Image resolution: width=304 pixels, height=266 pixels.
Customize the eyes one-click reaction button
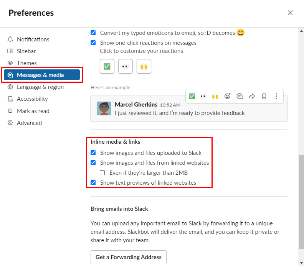click(125, 66)
